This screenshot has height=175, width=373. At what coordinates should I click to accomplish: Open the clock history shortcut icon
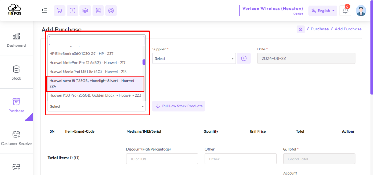click(x=72, y=11)
